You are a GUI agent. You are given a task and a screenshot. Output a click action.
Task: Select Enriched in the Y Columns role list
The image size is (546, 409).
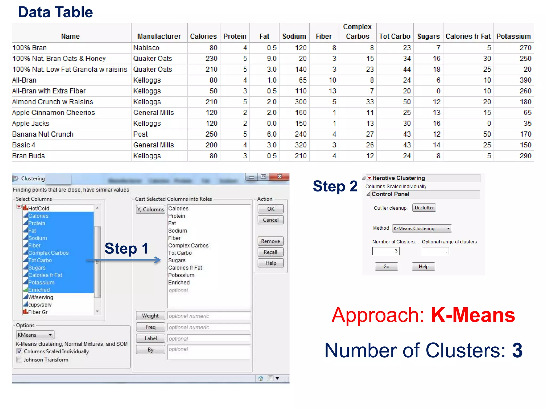(179, 283)
